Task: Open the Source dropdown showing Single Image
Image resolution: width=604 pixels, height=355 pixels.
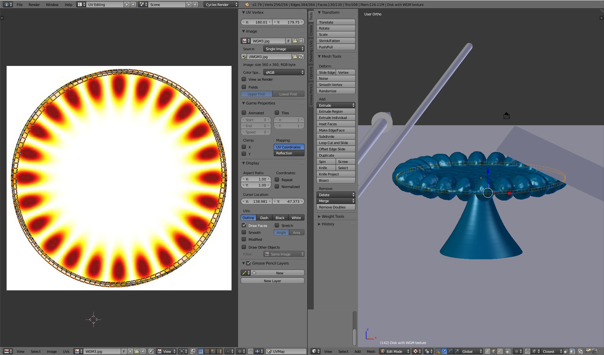Action: (x=283, y=49)
